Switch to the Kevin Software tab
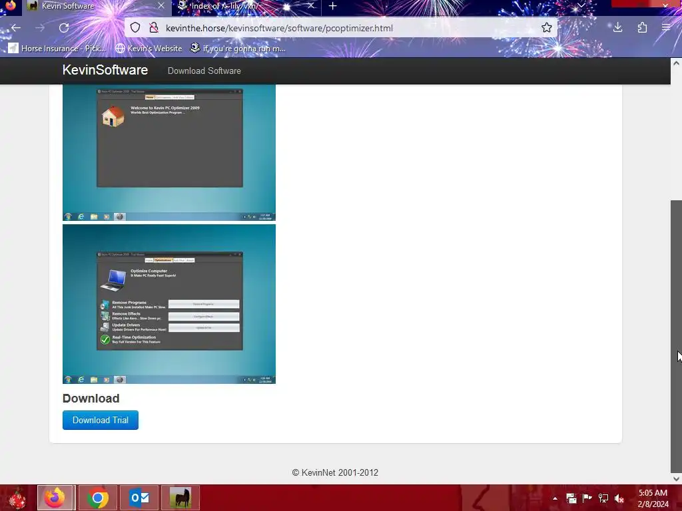Image resolution: width=682 pixels, height=511 pixels. [96, 7]
